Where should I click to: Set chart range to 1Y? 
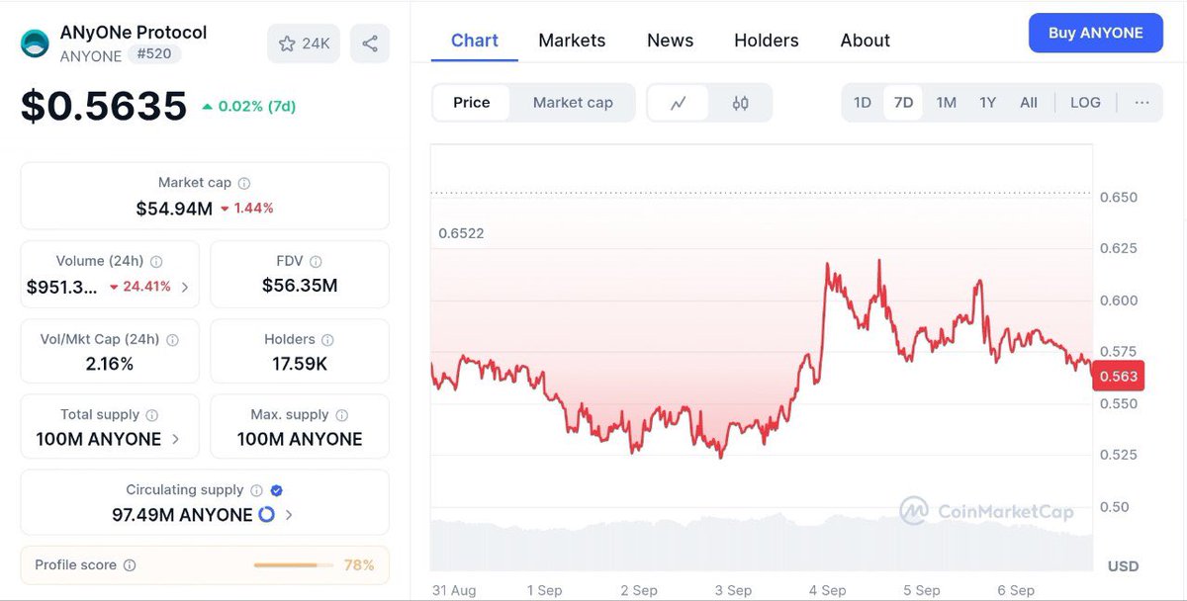987,103
